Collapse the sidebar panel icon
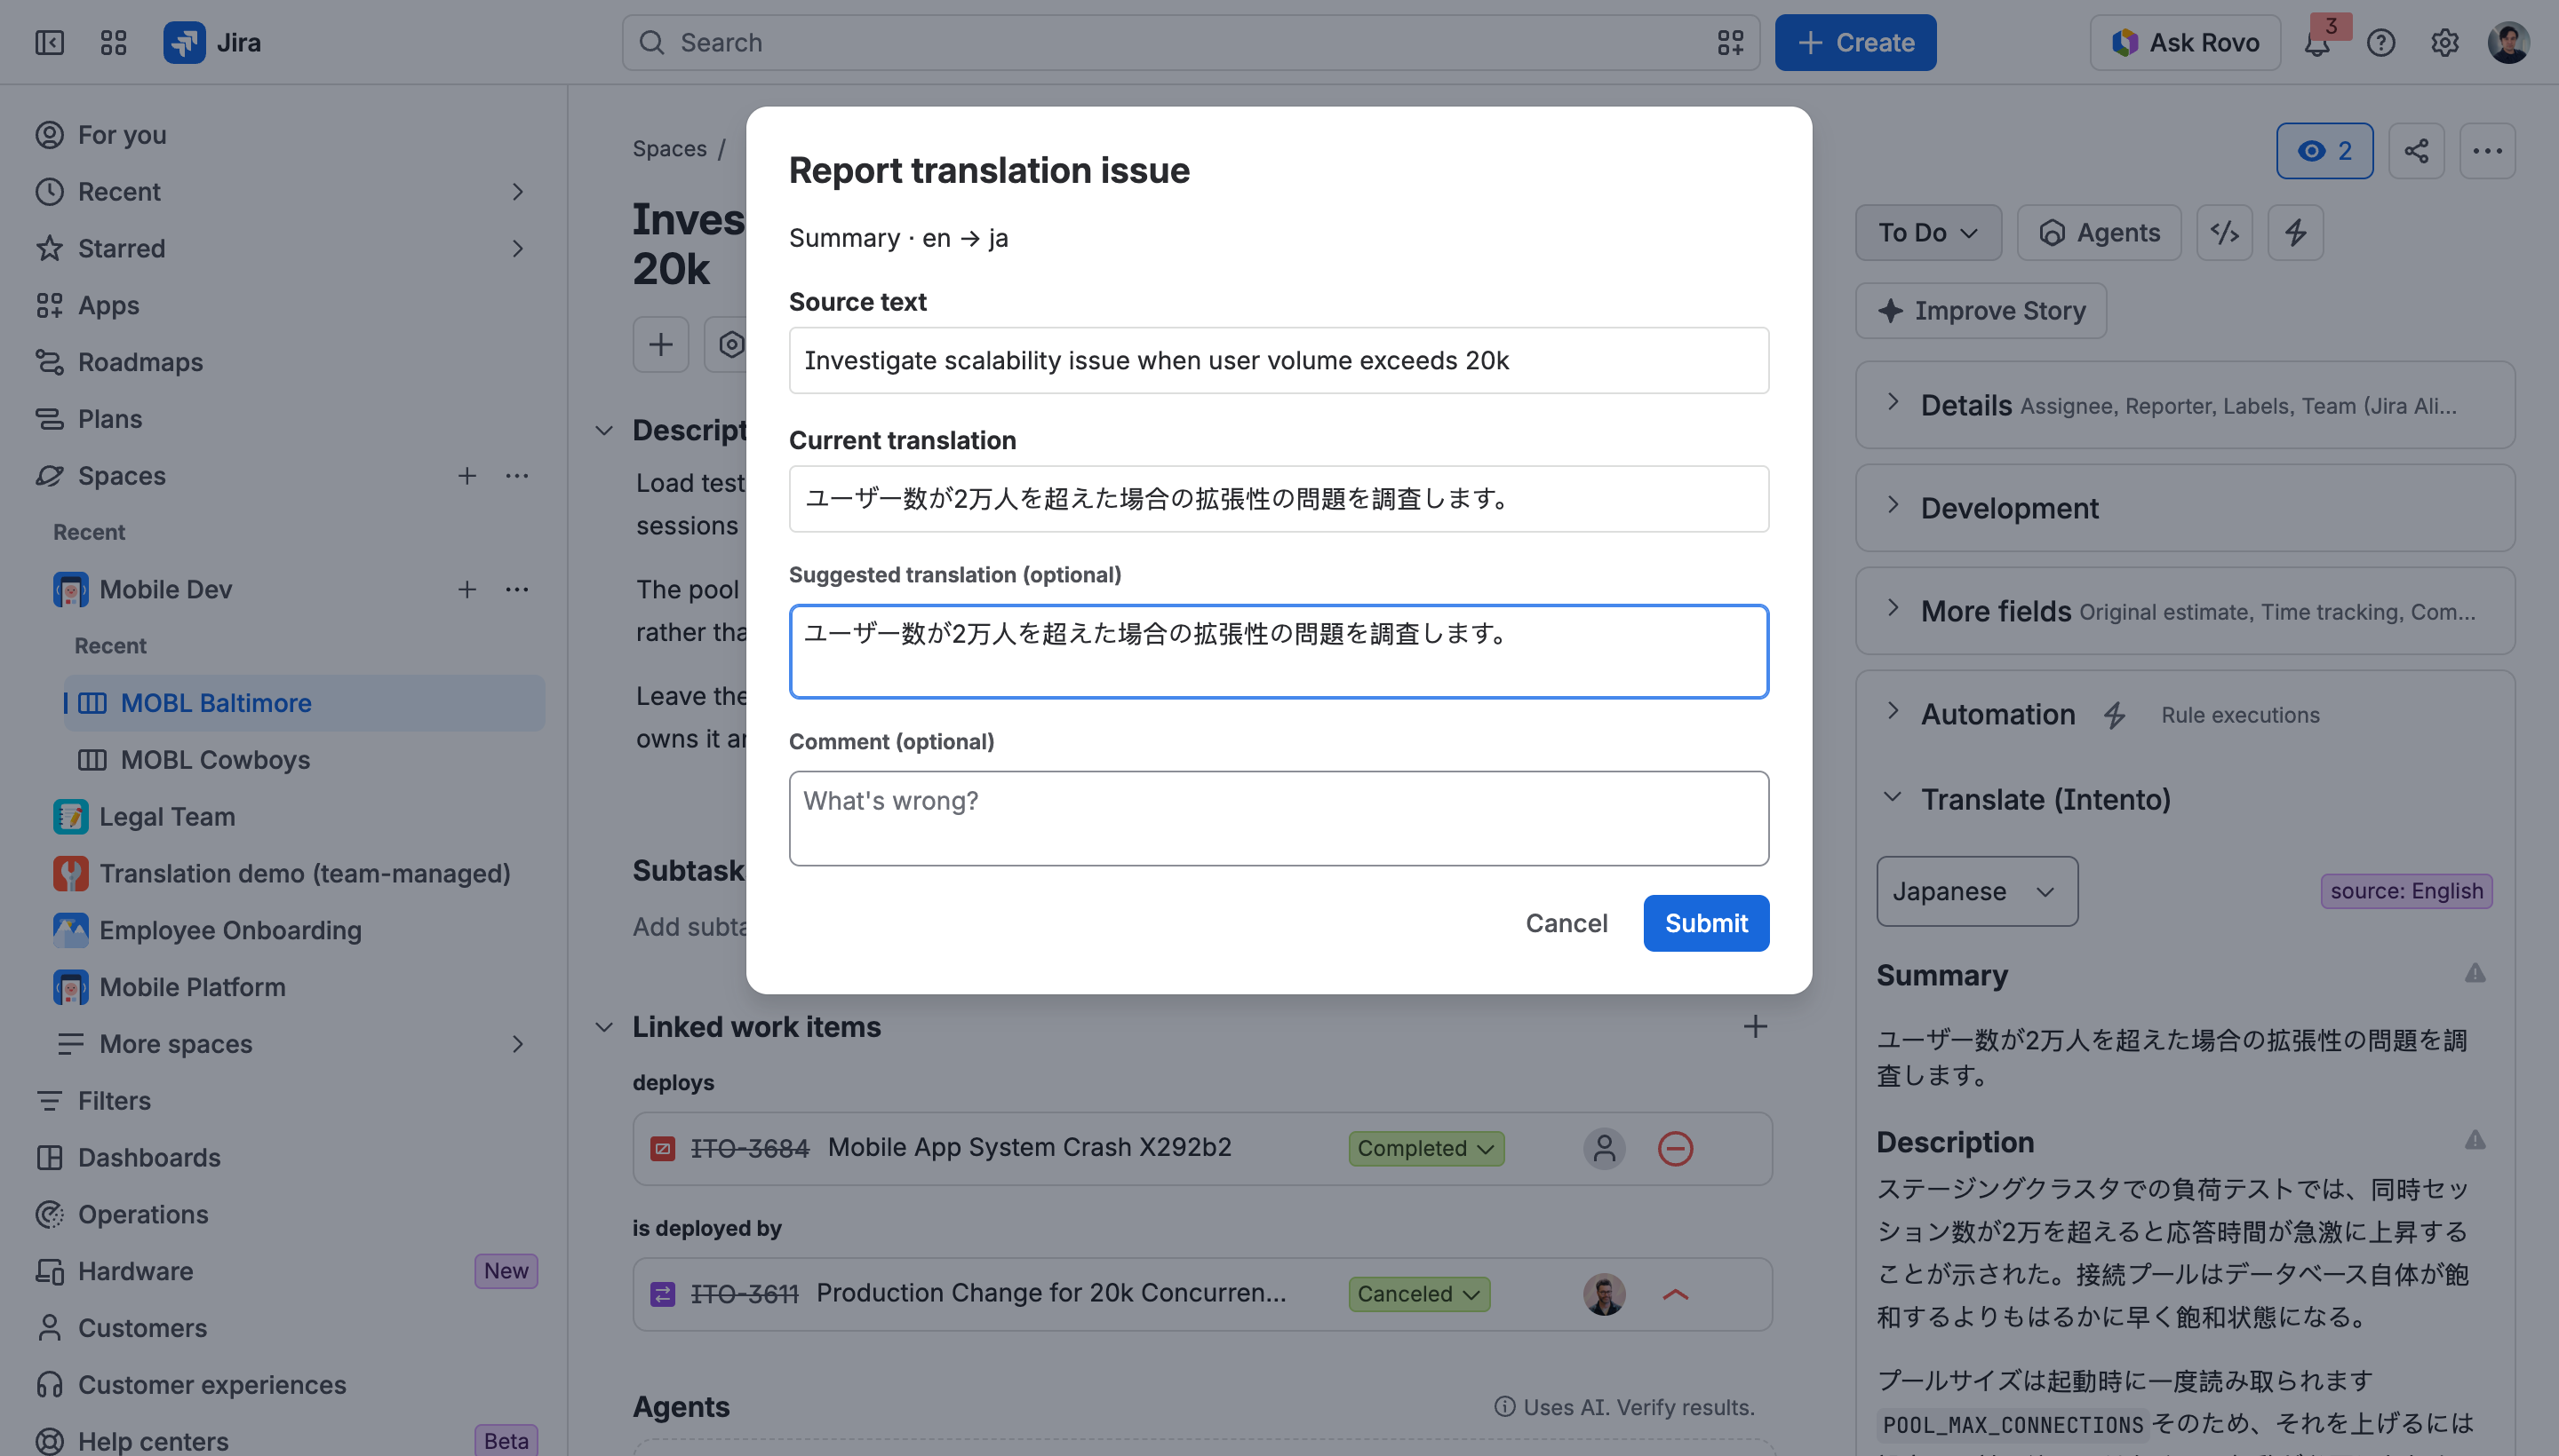 click(49, 42)
